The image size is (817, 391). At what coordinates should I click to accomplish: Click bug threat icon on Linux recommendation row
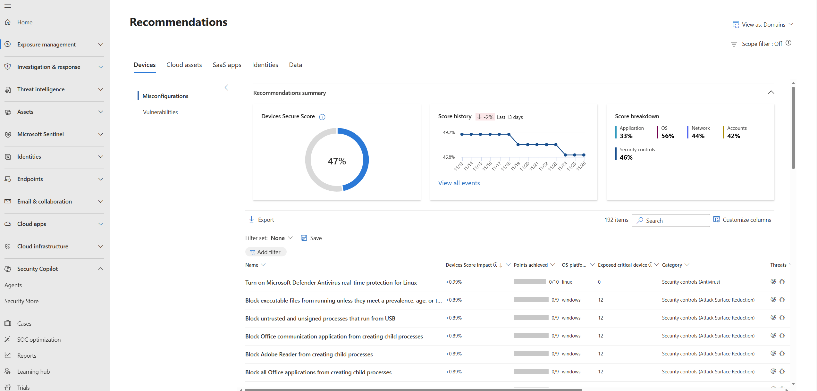782,282
